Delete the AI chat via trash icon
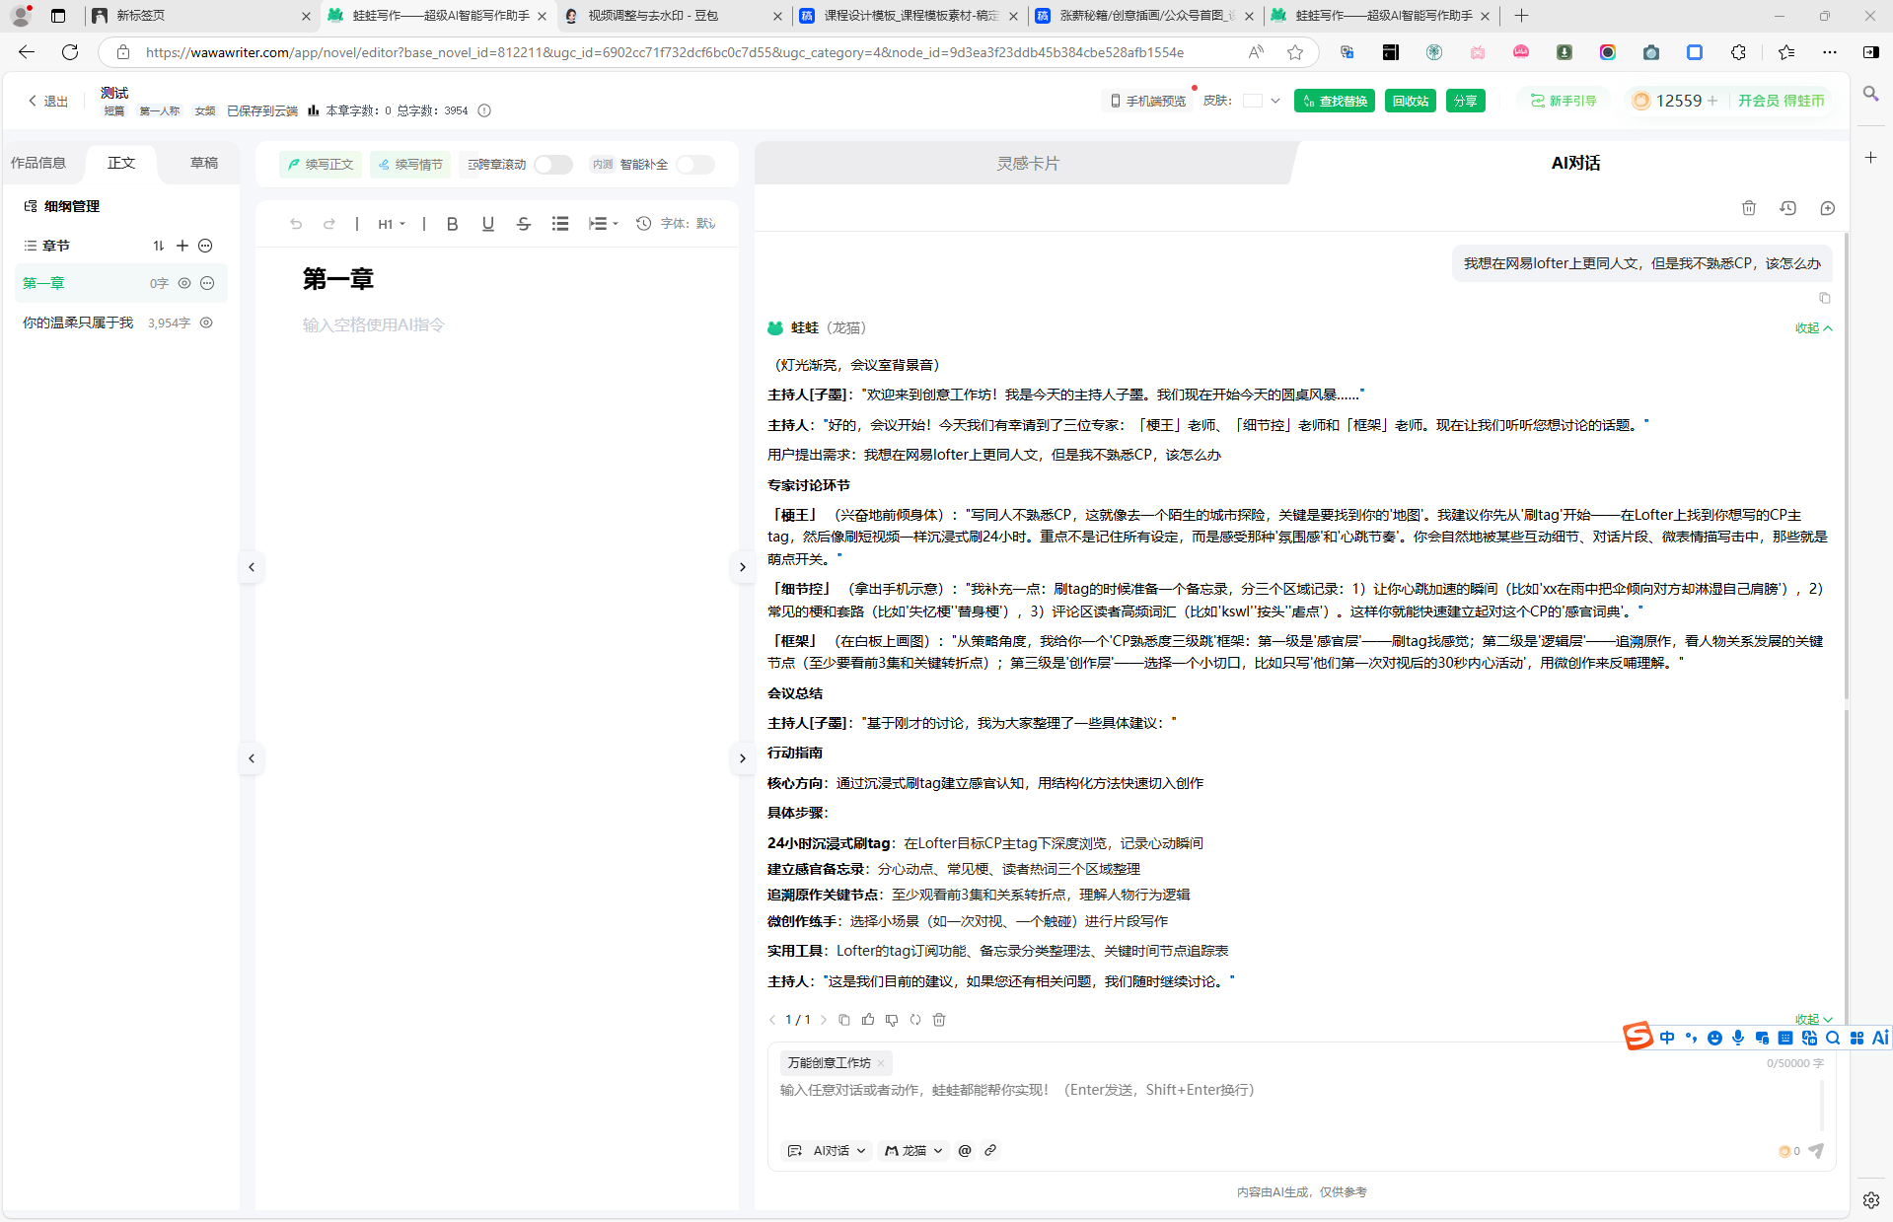Viewport: 1893px width, 1222px height. 1749,208
